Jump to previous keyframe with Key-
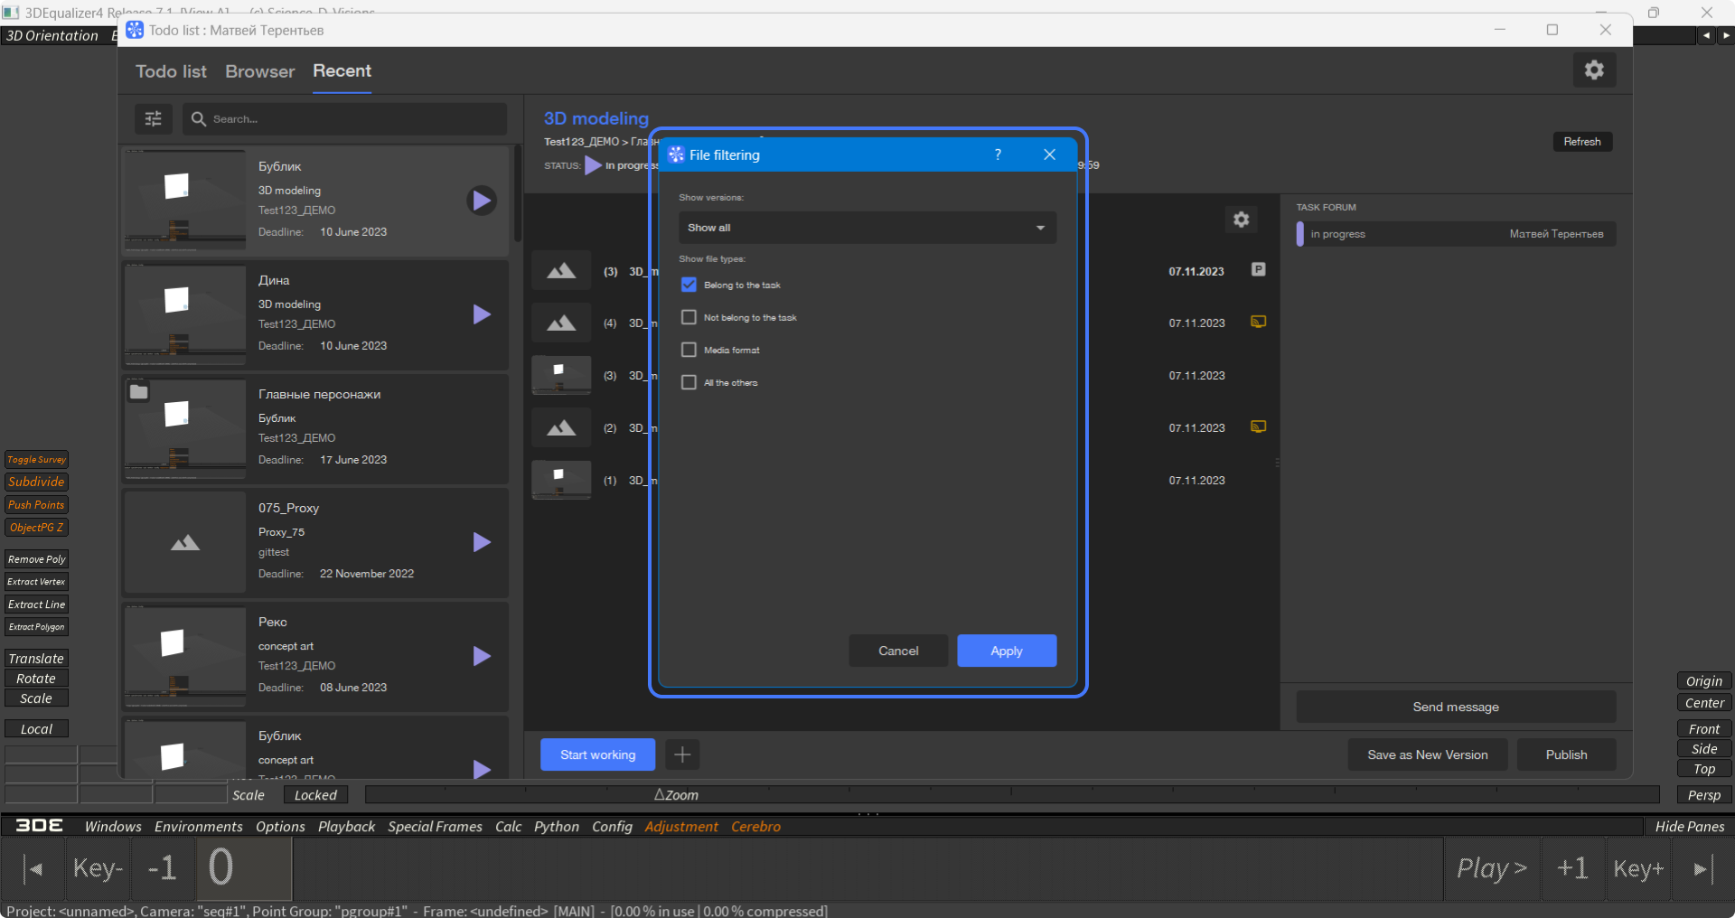The height and width of the screenshot is (918, 1735). (98, 868)
